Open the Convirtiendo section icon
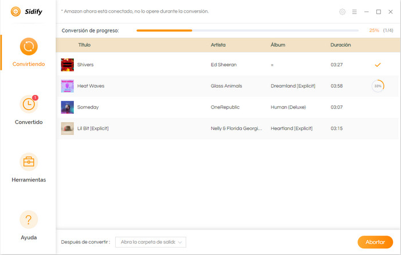This screenshot has width=401, height=255. point(29,46)
